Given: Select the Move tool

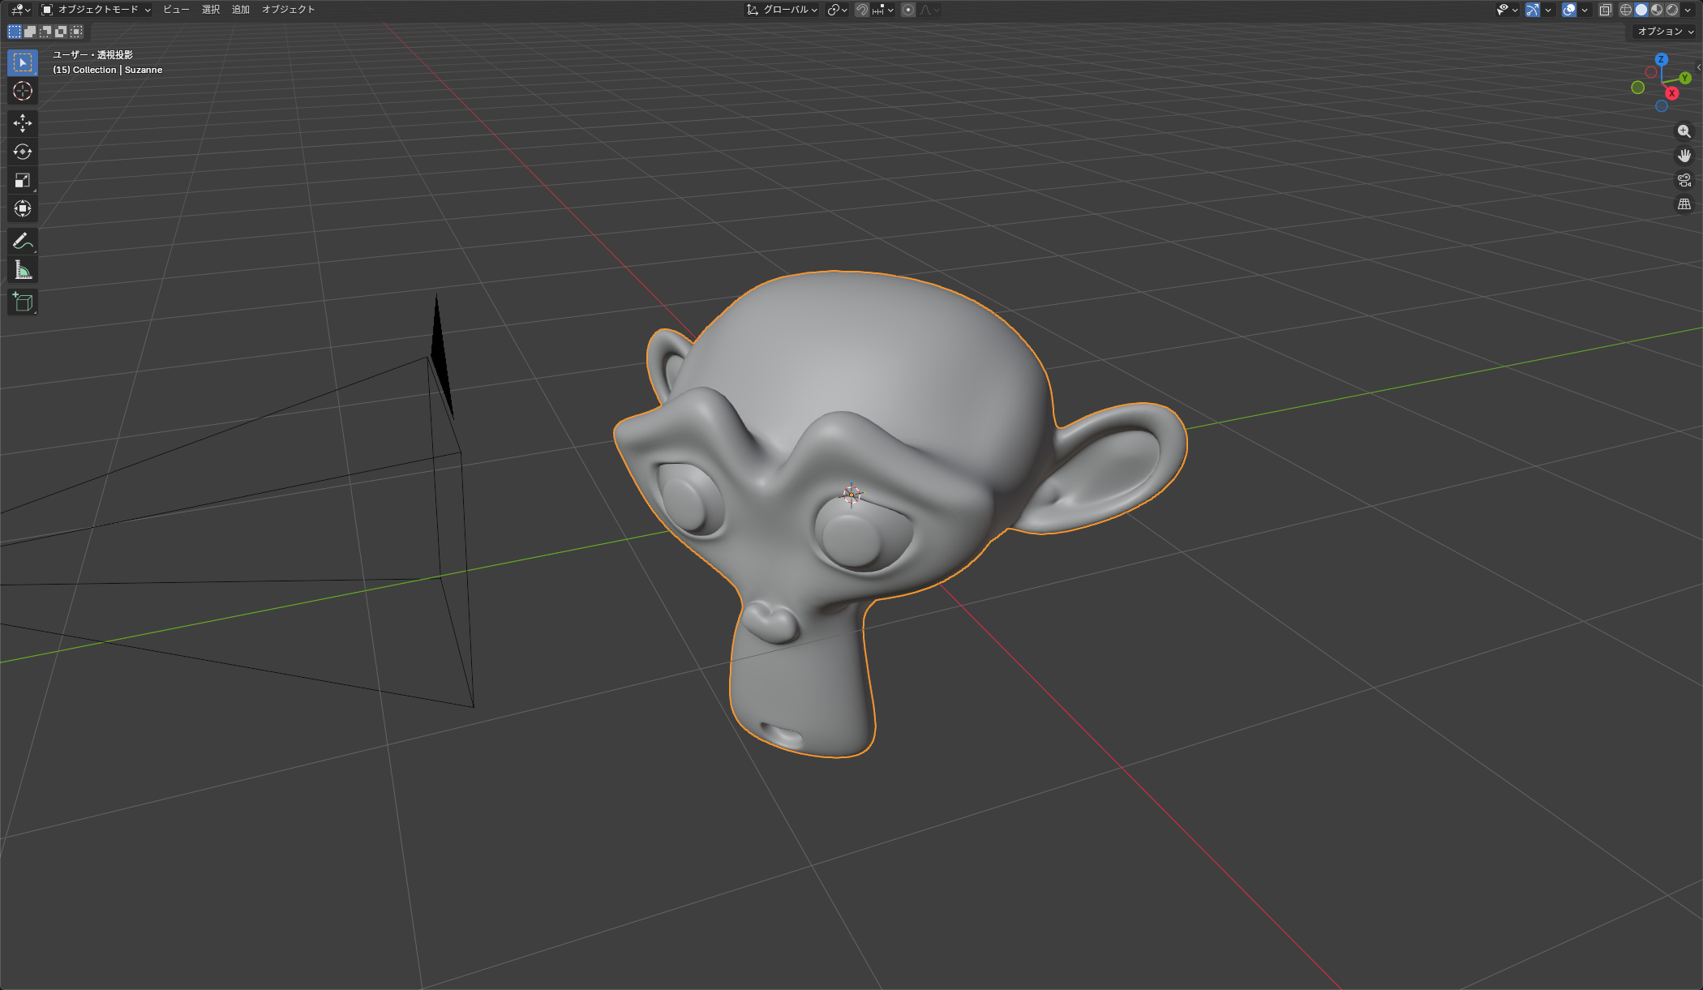Looking at the screenshot, I should tap(23, 123).
